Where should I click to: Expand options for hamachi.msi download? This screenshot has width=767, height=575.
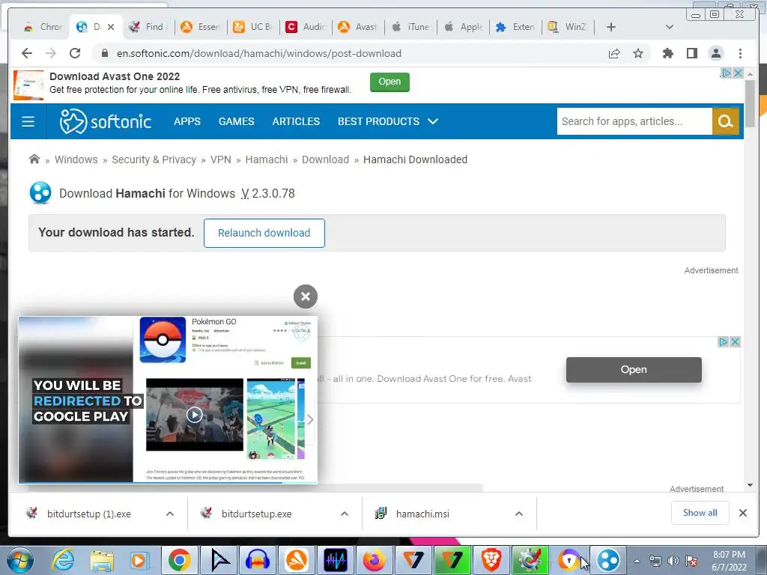[x=519, y=514]
